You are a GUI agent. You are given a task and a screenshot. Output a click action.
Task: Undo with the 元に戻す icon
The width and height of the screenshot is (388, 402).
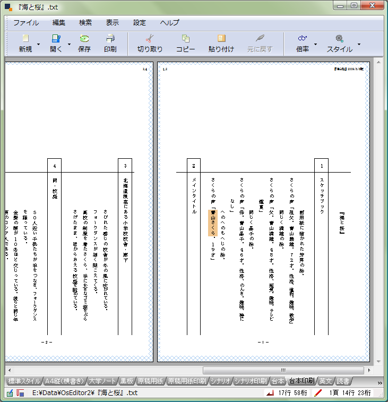click(x=260, y=38)
